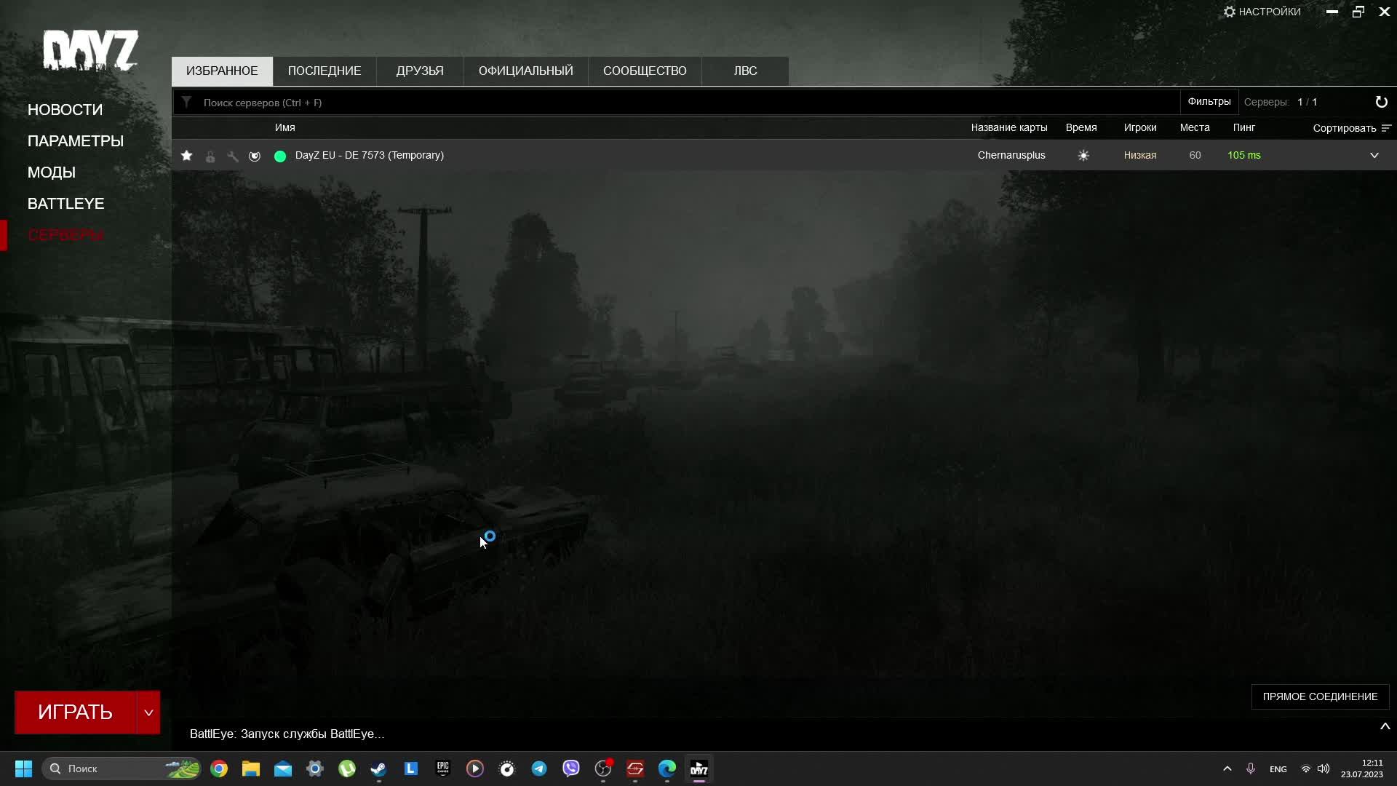1397x786 pixels.
Task: Open the МОДЫ section in the sidebar
Action: pyautogui.click(x=51, y=172)
